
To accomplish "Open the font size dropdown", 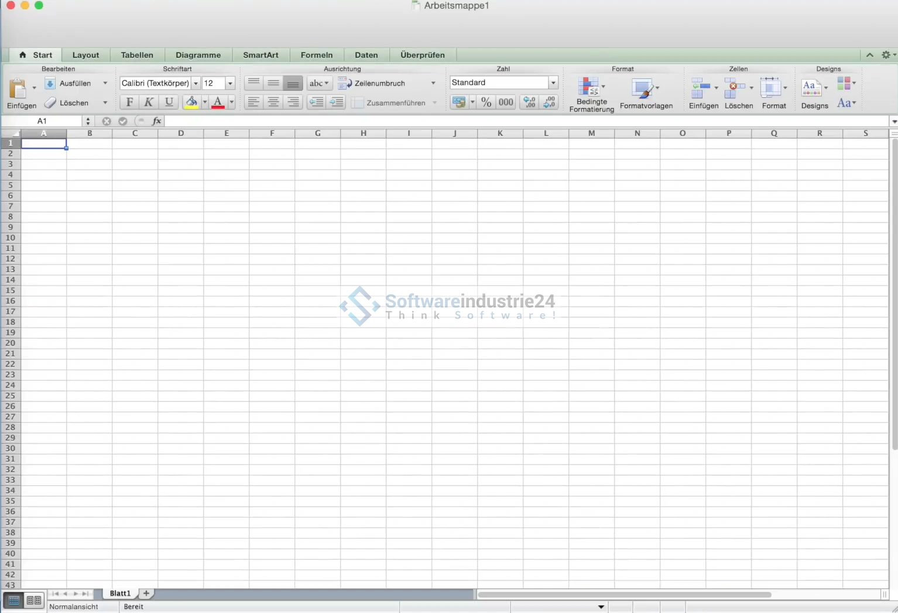I will point(230,83).
